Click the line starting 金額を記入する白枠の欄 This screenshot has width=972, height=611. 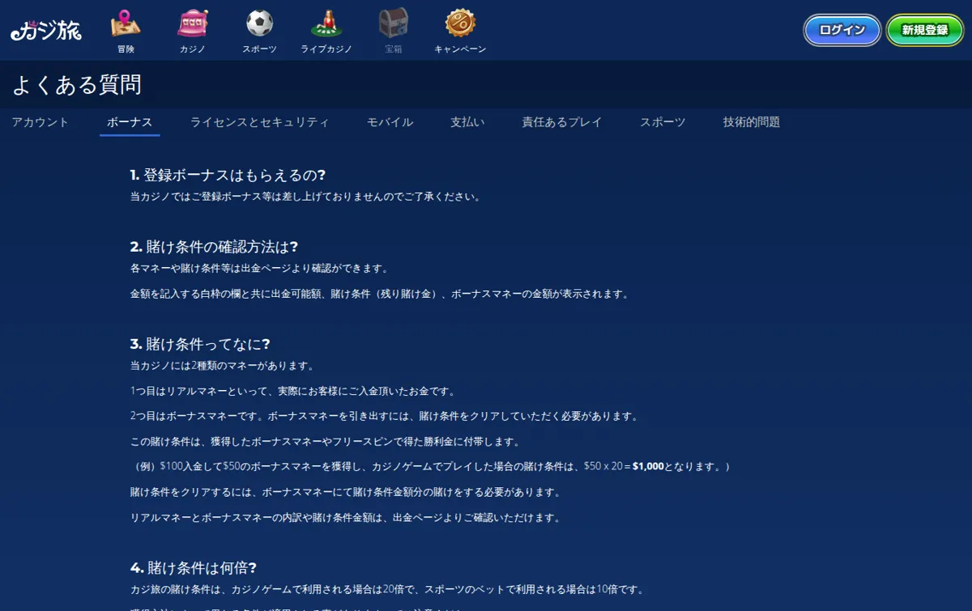coord(380,294)
